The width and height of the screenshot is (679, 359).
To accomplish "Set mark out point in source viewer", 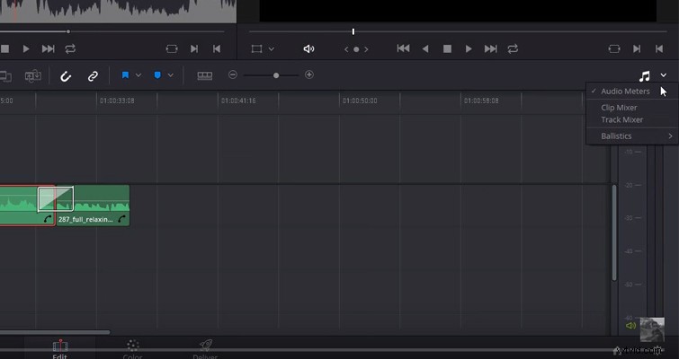I will (217, 48).
